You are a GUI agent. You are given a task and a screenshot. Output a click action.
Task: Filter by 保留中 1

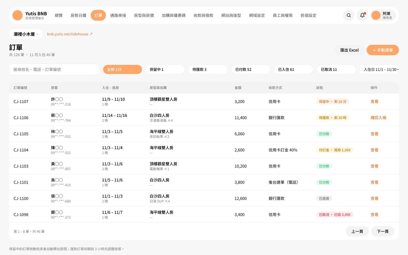pos(165,69)
